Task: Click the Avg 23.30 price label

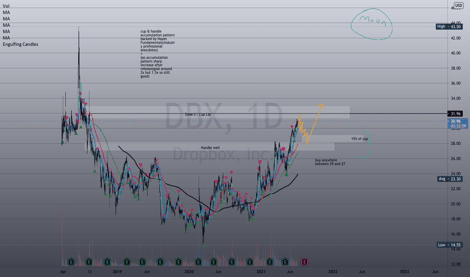Action: (x=449, y=179)
